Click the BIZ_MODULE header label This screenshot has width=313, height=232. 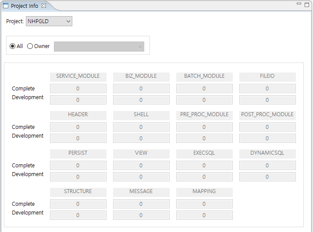[x=141, y=76]
